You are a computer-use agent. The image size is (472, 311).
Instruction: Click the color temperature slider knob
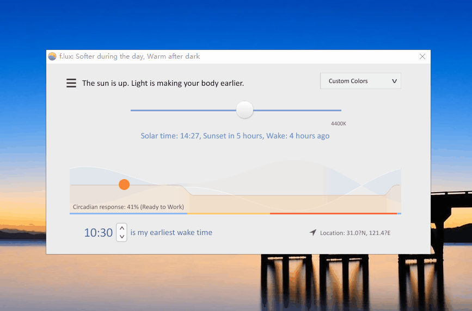[245, 110]
